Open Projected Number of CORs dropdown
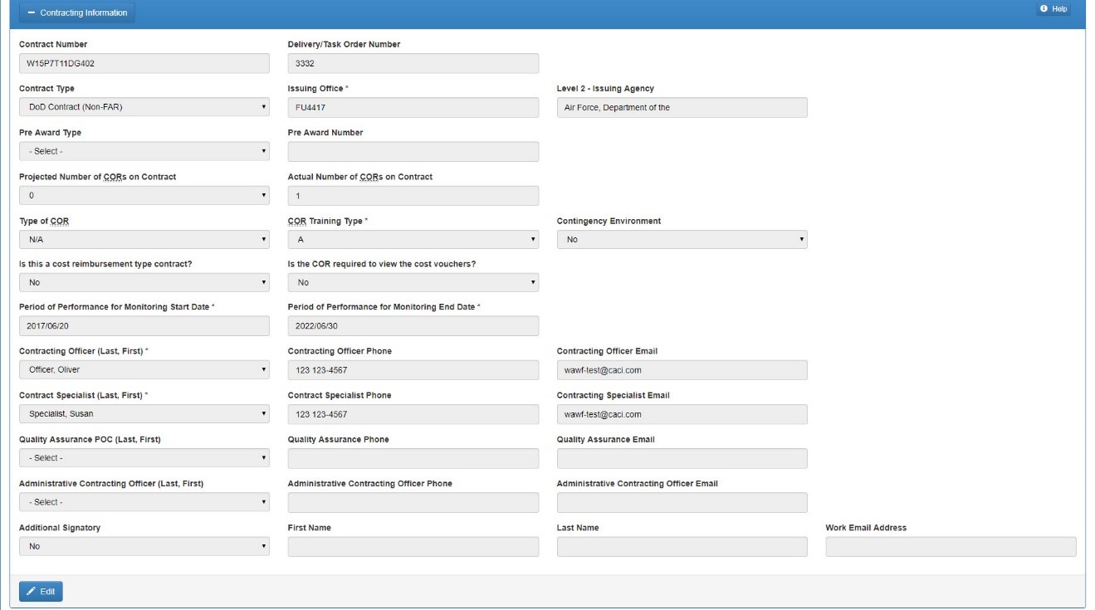This screenshot has height=610, width=1095. [x=144, y=196]
